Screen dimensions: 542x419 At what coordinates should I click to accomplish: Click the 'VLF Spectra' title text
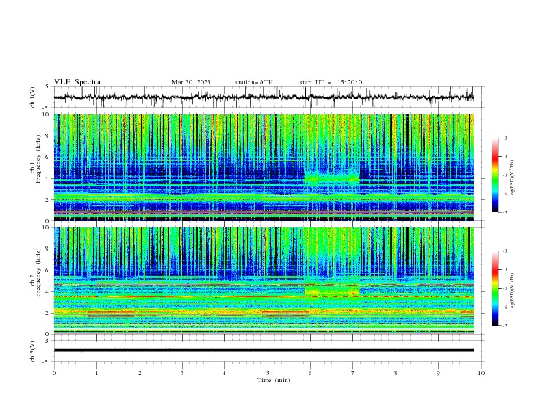[x=77, y=82]
